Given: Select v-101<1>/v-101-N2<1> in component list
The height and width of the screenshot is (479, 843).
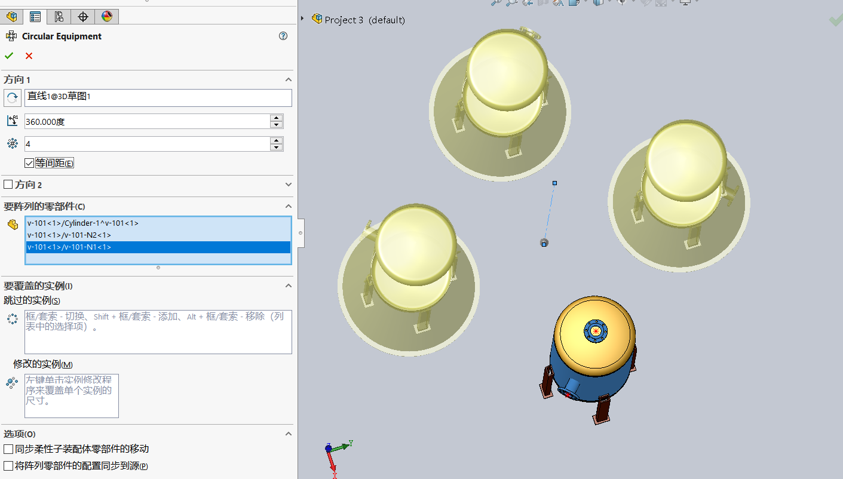Looking at the screenshot, I should (x=158, y=235).
